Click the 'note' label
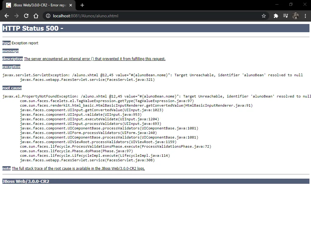This screenshot has width=311, height=233. tap(6, 168)
